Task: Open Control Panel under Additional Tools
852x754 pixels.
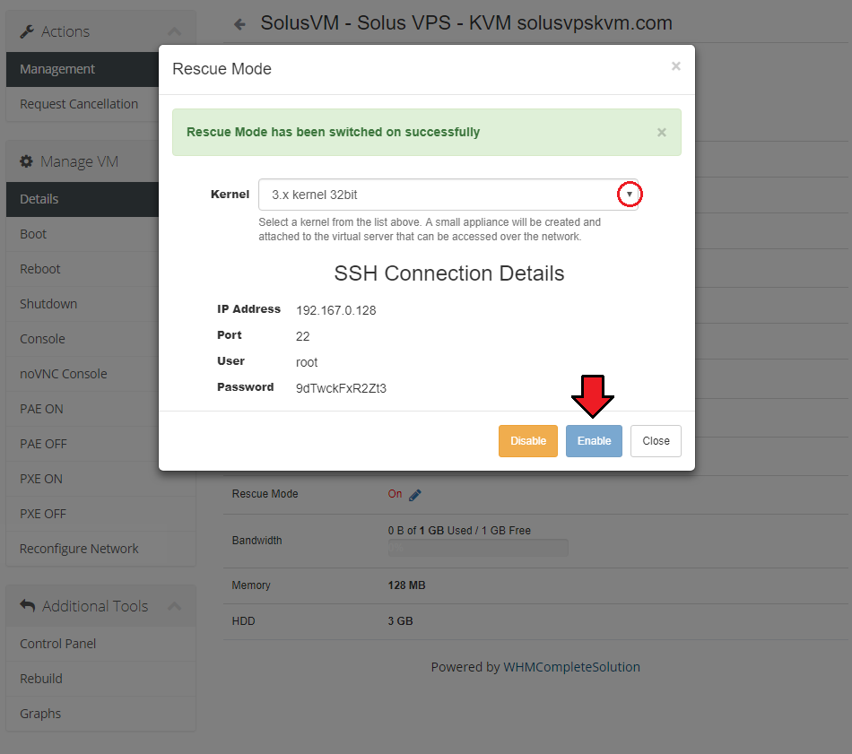Action: click(101, 644)
